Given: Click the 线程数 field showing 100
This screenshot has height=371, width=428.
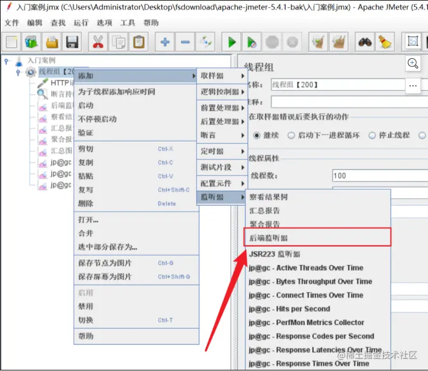Looking at the screenshot, I should coord(380,176).
